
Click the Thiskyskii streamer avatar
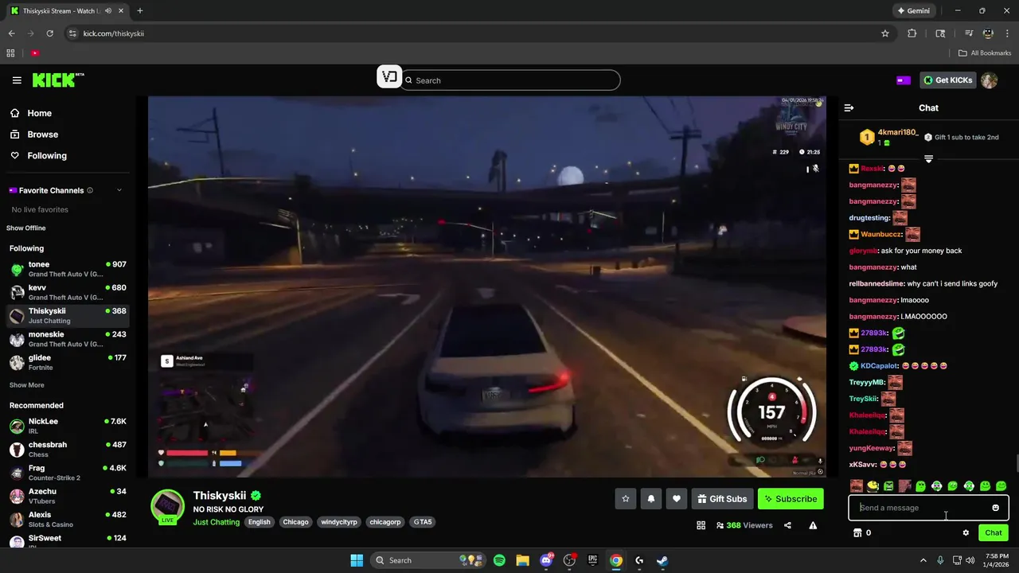[168, 507]
